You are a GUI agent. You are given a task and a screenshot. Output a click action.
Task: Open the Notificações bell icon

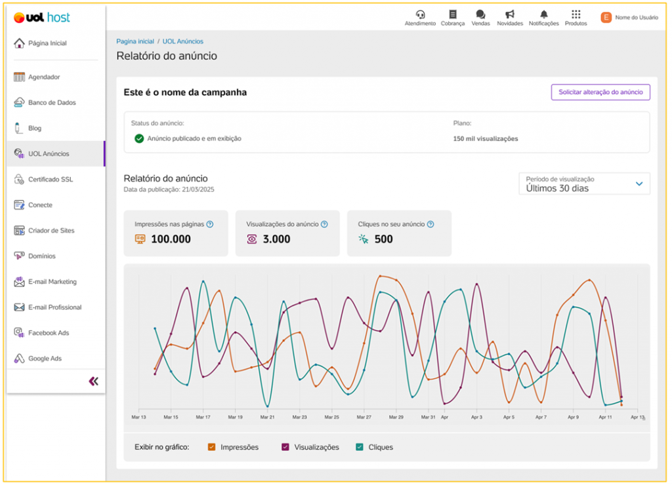[x=543, y=14]
